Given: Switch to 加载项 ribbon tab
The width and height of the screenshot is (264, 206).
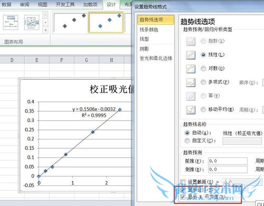Looking at the screenshot, I should pos(90,4).
